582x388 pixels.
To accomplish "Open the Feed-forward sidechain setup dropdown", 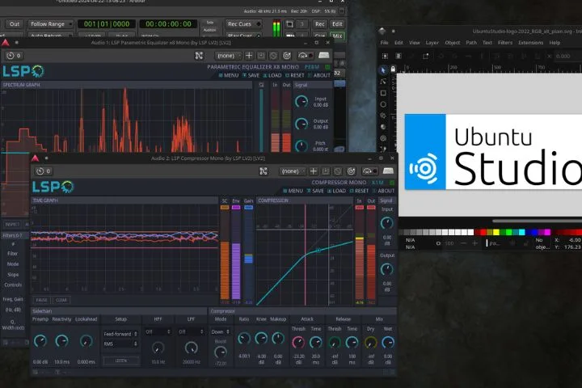I will (x=120, y=333).
